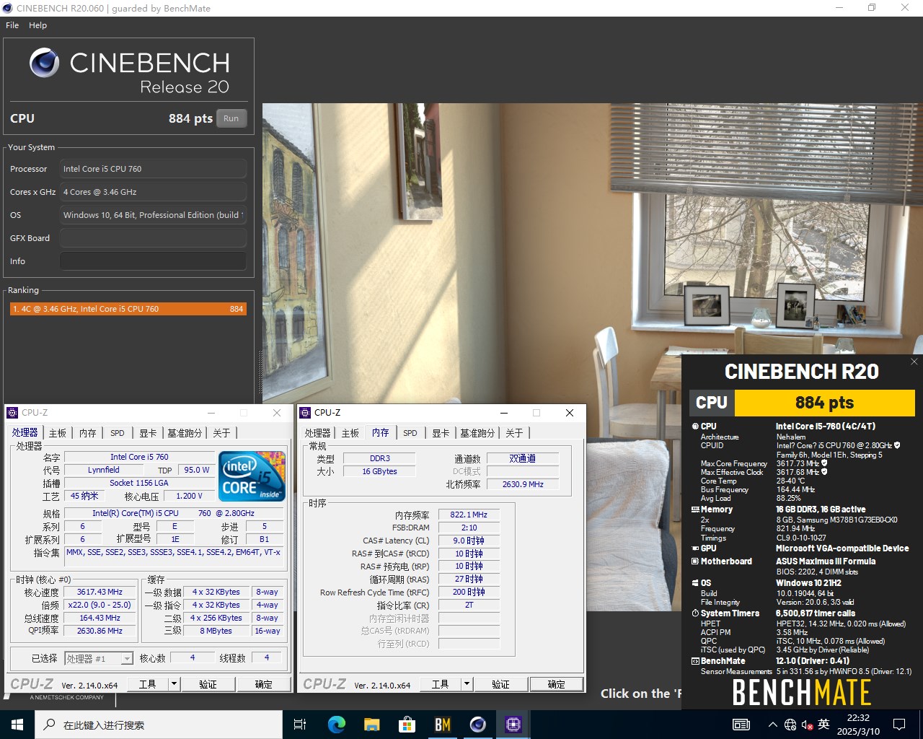Click 验证 button in CPU-Z processor window
The image size is (923, 739).
pos(208,684)
